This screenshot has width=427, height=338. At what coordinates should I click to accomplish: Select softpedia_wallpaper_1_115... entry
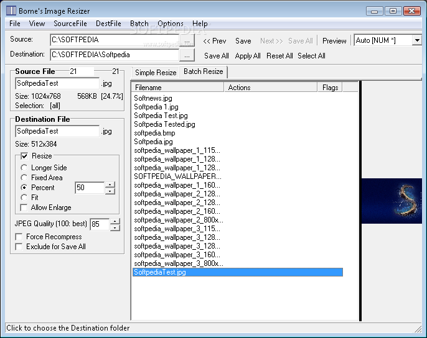click(x=177, y=150)
